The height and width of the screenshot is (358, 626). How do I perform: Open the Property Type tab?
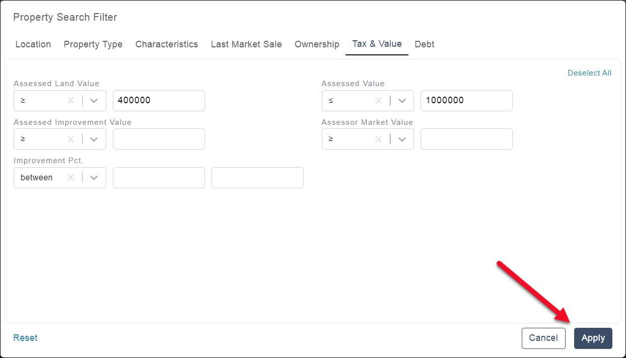(x=93, y=44)
